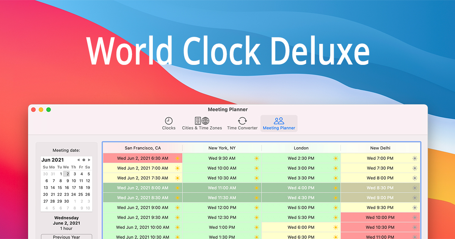The width and height of the screenshot is (455, 239).
Task: Click the New Delhi column header
Action: pos(380,148)
